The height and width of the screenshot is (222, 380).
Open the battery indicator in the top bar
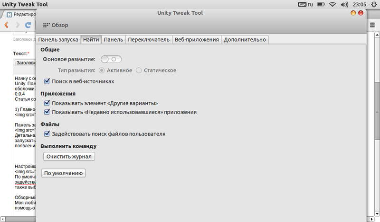(x=321, y=5)
